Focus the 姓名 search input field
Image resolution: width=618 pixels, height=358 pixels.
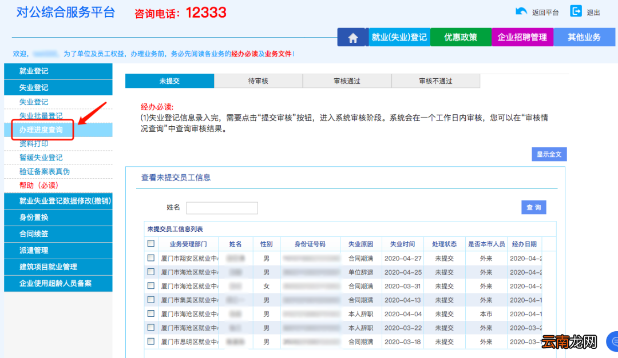coord(222,208)
